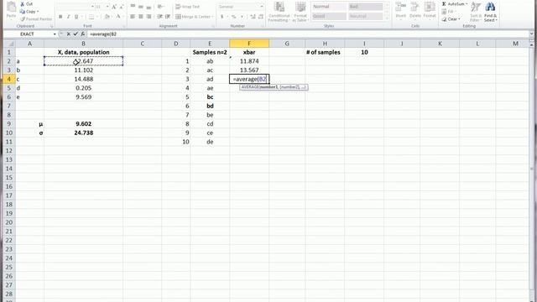This screenshot has height=302, width=537.
Task: Confirm formula with the checkmark
Action: pyautogui.click(x=76, y=34)
